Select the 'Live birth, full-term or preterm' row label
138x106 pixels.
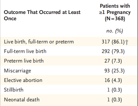tap(39, 42)
